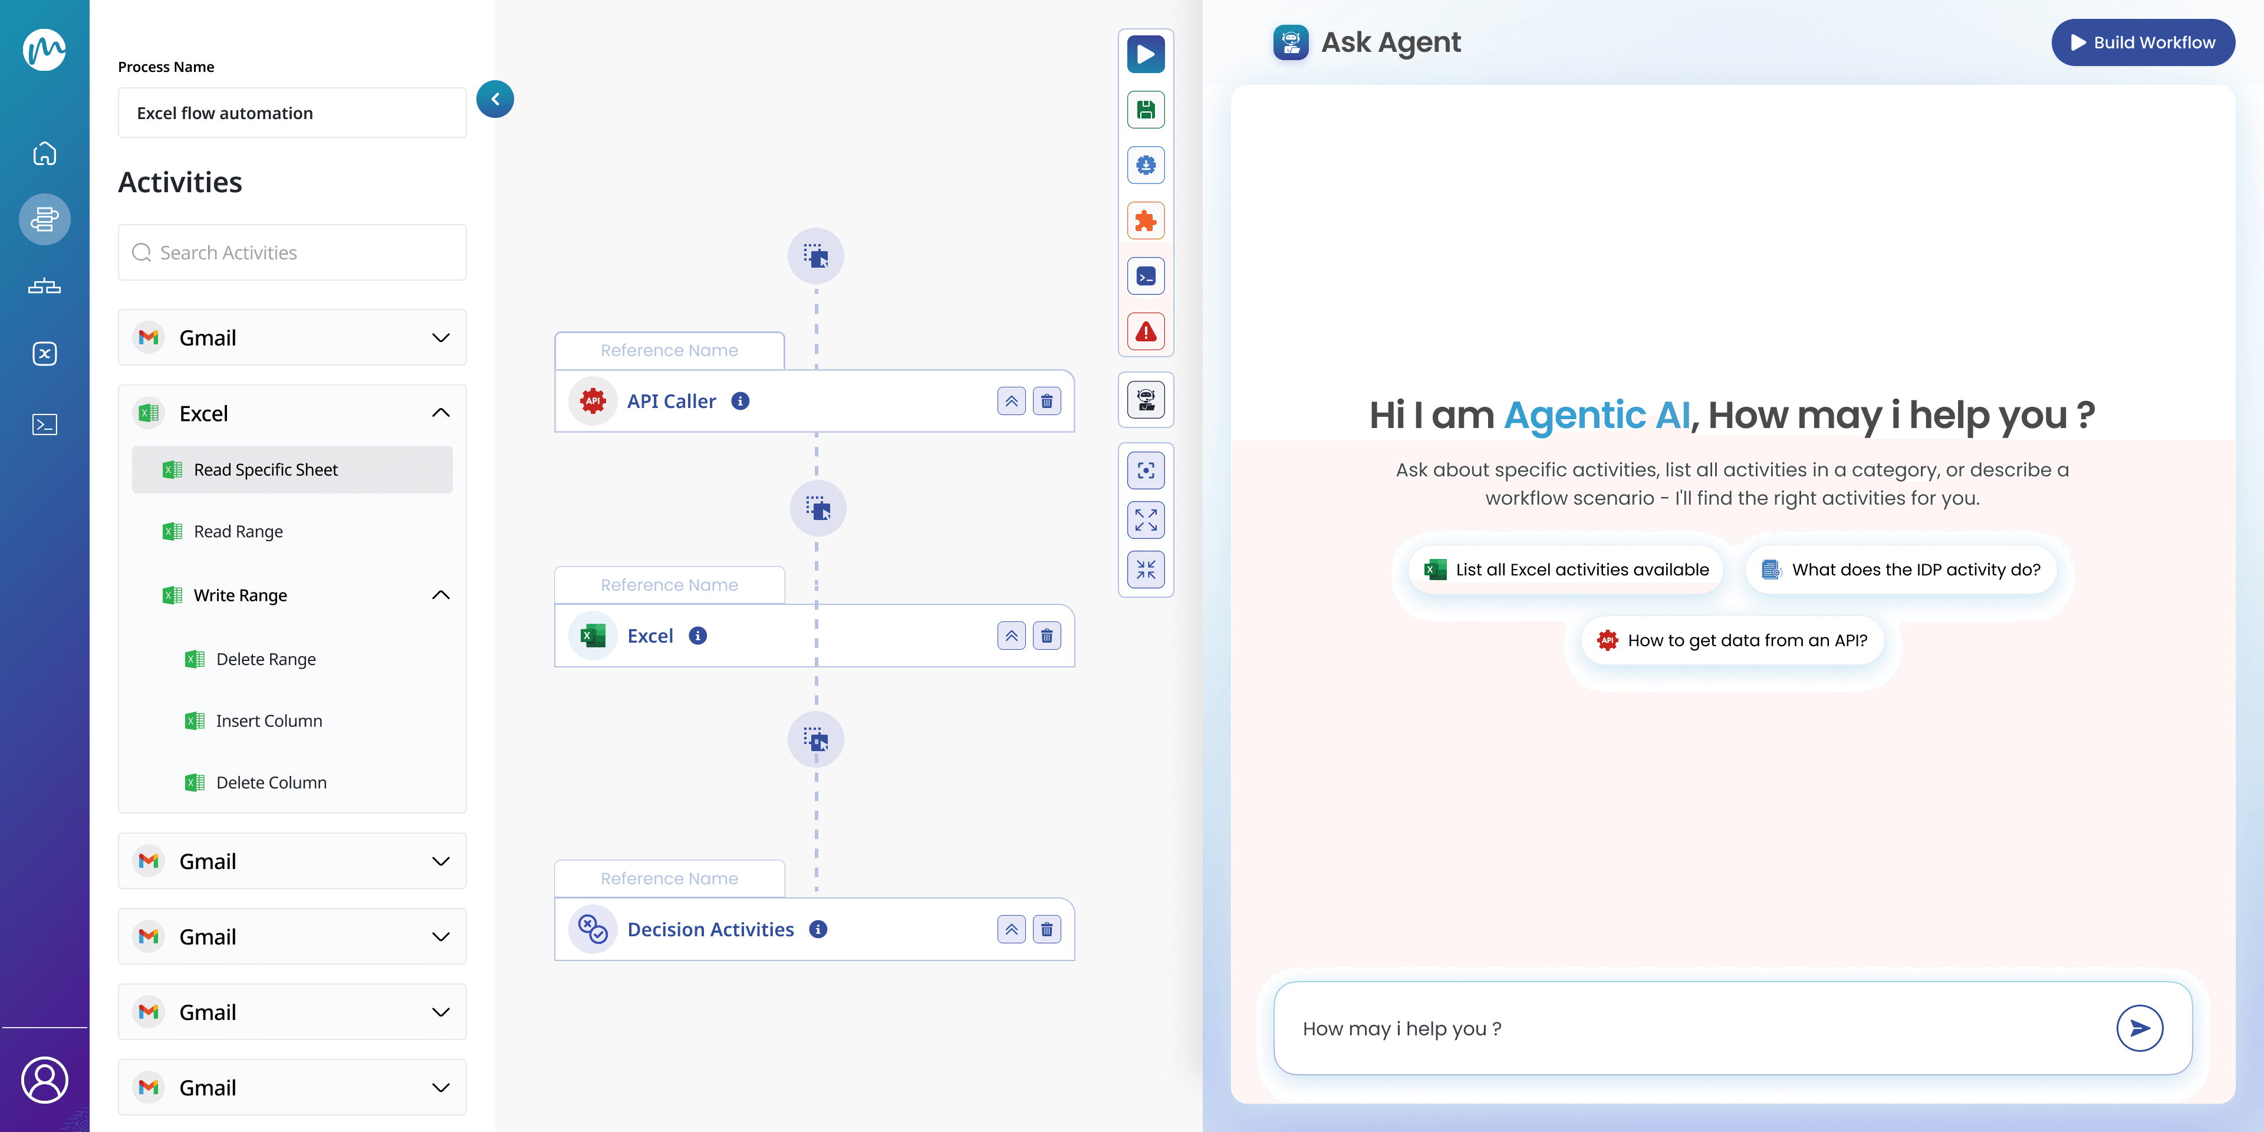Viewport: 2264px width, 1132px height.
Task: Click the API Caller step title
Action: (x=672, y=402)
